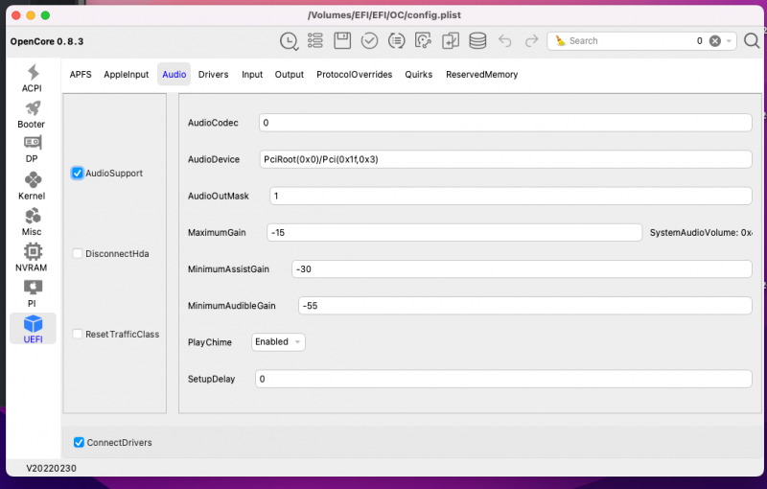Open the DP section in sidebar
The width and height of the screenshot is (767, 489).
pyautogui.click(x=33, y=150)
